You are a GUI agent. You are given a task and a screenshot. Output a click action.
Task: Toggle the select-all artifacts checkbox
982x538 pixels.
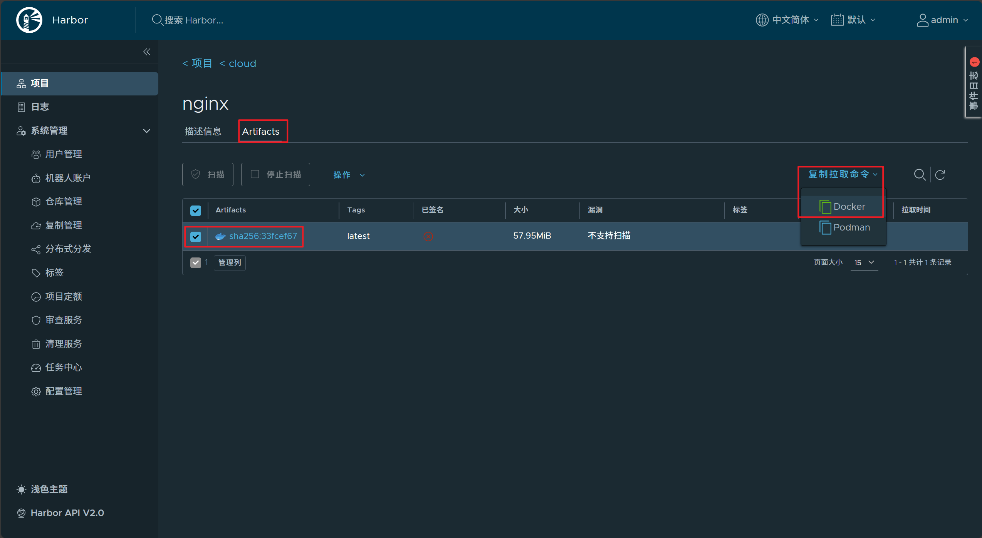(x=196, y=210)
